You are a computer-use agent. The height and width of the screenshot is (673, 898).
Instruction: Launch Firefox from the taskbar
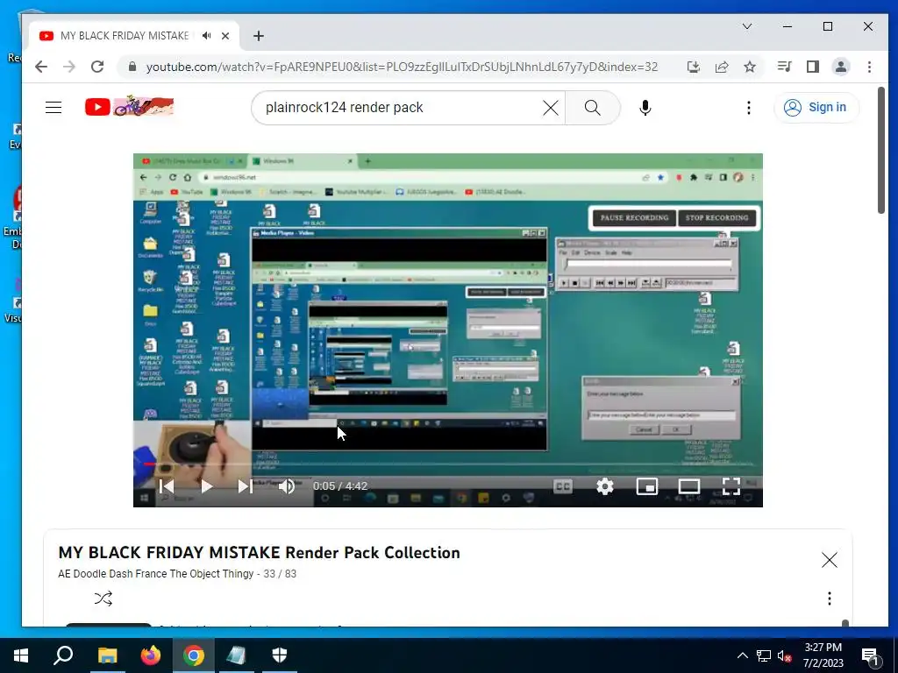tap(151, 655)
